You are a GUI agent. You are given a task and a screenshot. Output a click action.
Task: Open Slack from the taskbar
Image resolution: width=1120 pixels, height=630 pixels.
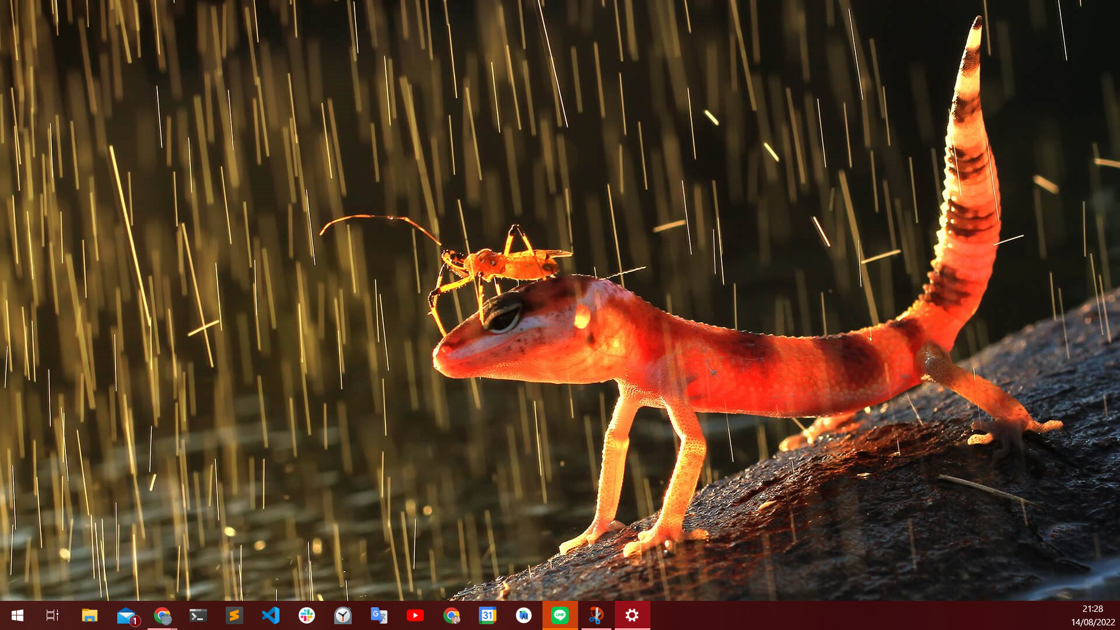(x=307, y=615)
